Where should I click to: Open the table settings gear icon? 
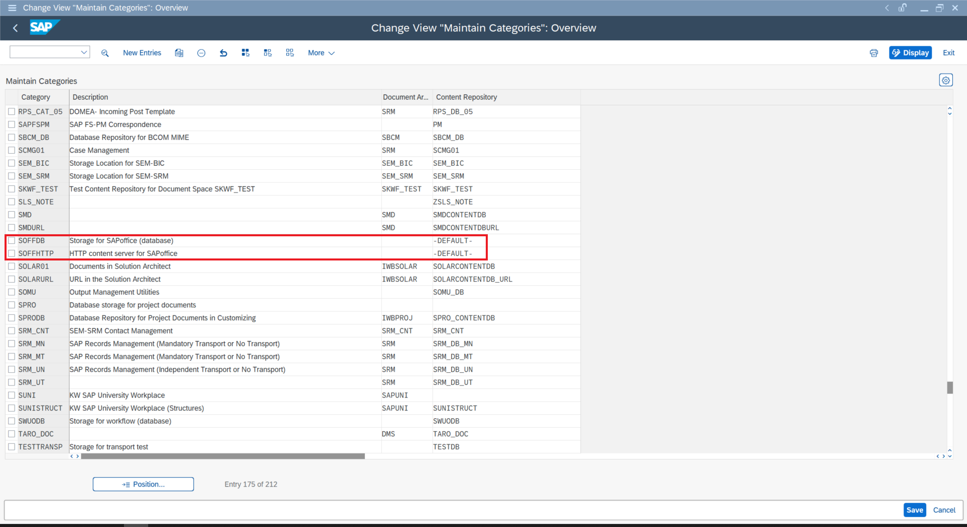coord(945,80)
